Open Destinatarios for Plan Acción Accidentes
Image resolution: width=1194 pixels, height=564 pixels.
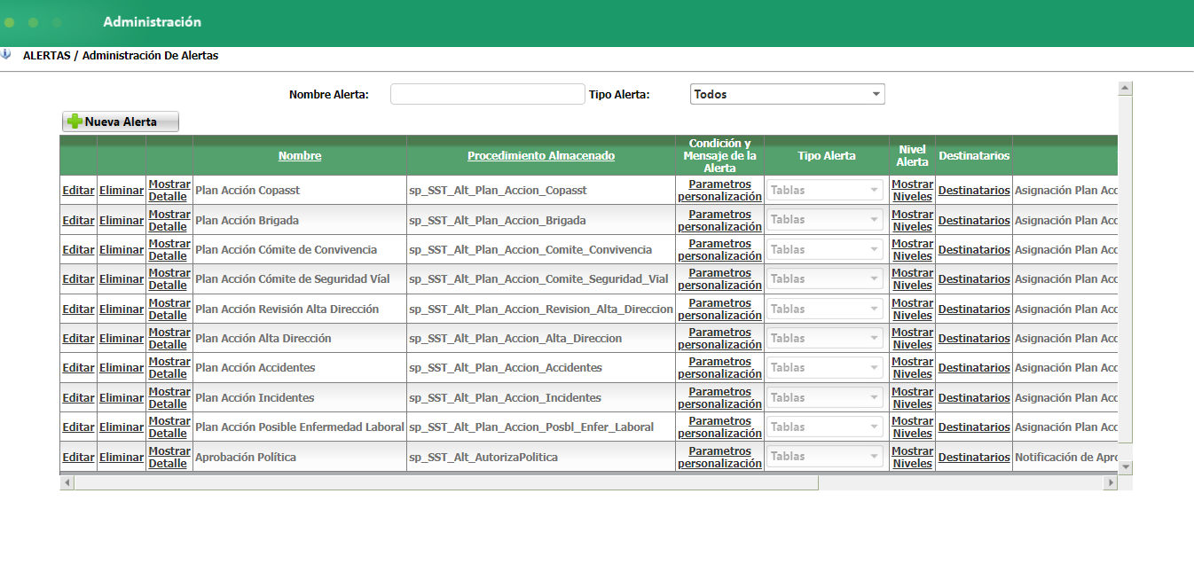pyautogui.click(x=974, y=367)
